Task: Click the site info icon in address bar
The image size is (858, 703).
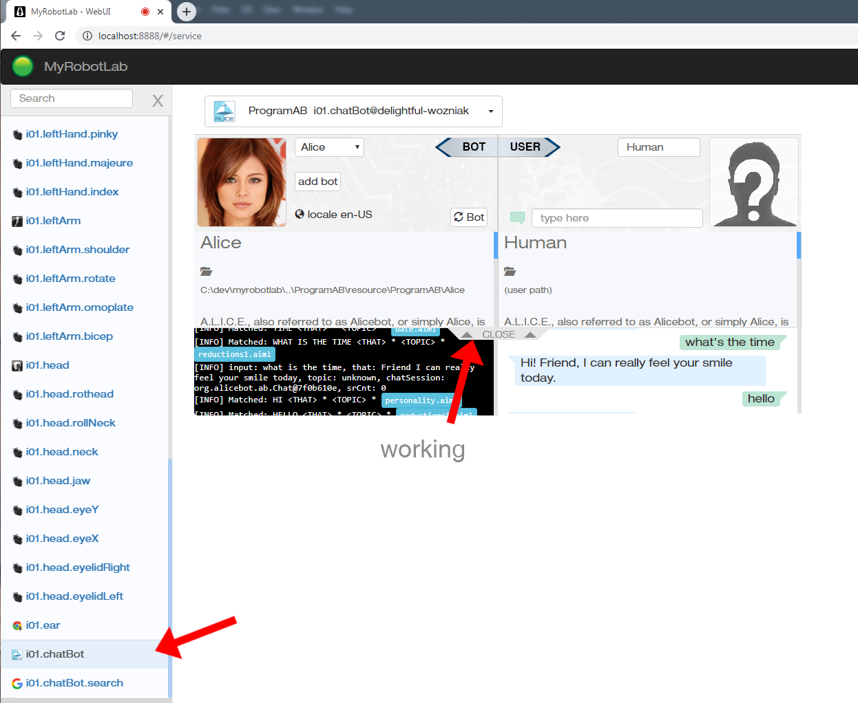Action: [x=87, y=36]
